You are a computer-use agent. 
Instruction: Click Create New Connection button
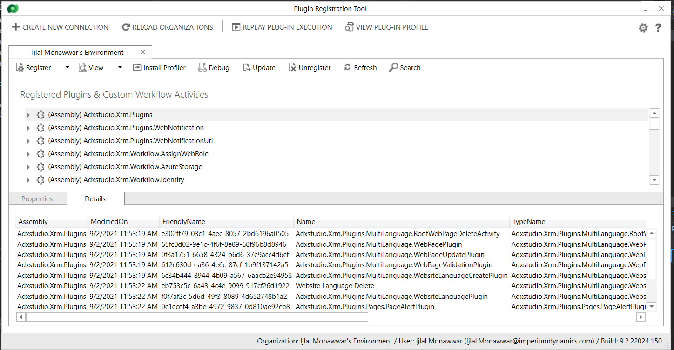click(60, 27)
